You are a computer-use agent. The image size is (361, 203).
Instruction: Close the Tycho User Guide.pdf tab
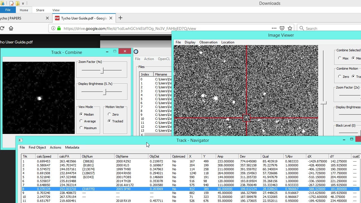111,18
